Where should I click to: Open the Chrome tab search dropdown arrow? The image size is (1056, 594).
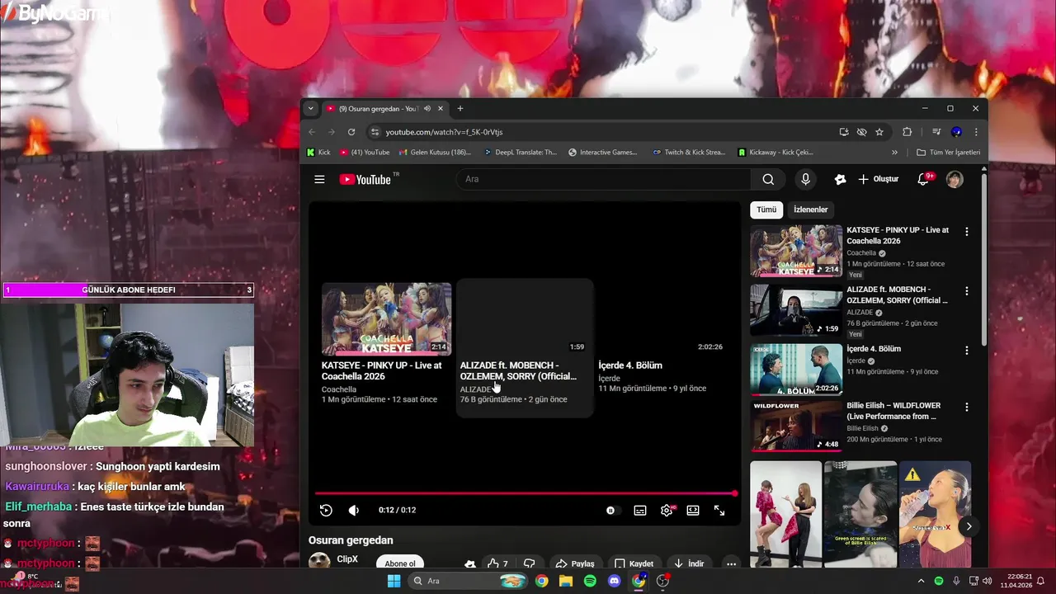coord(310,108)
